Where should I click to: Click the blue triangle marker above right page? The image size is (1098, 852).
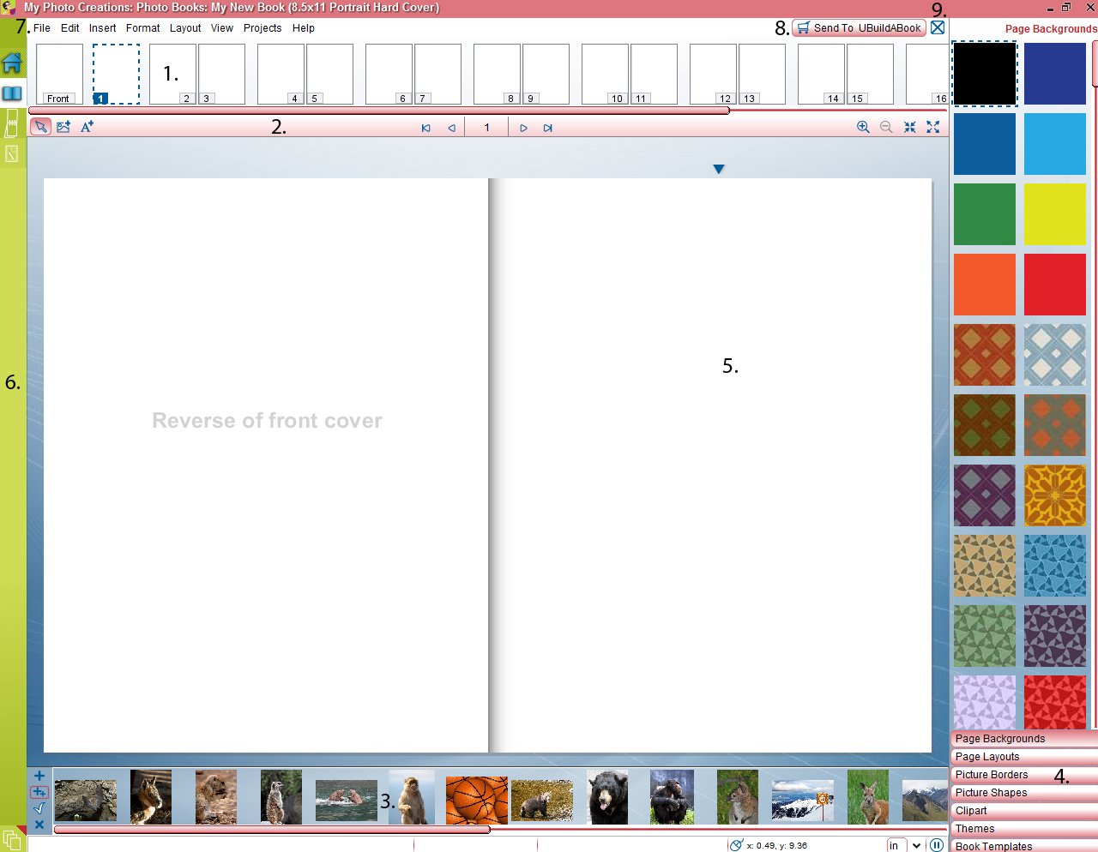coord(719,169)
